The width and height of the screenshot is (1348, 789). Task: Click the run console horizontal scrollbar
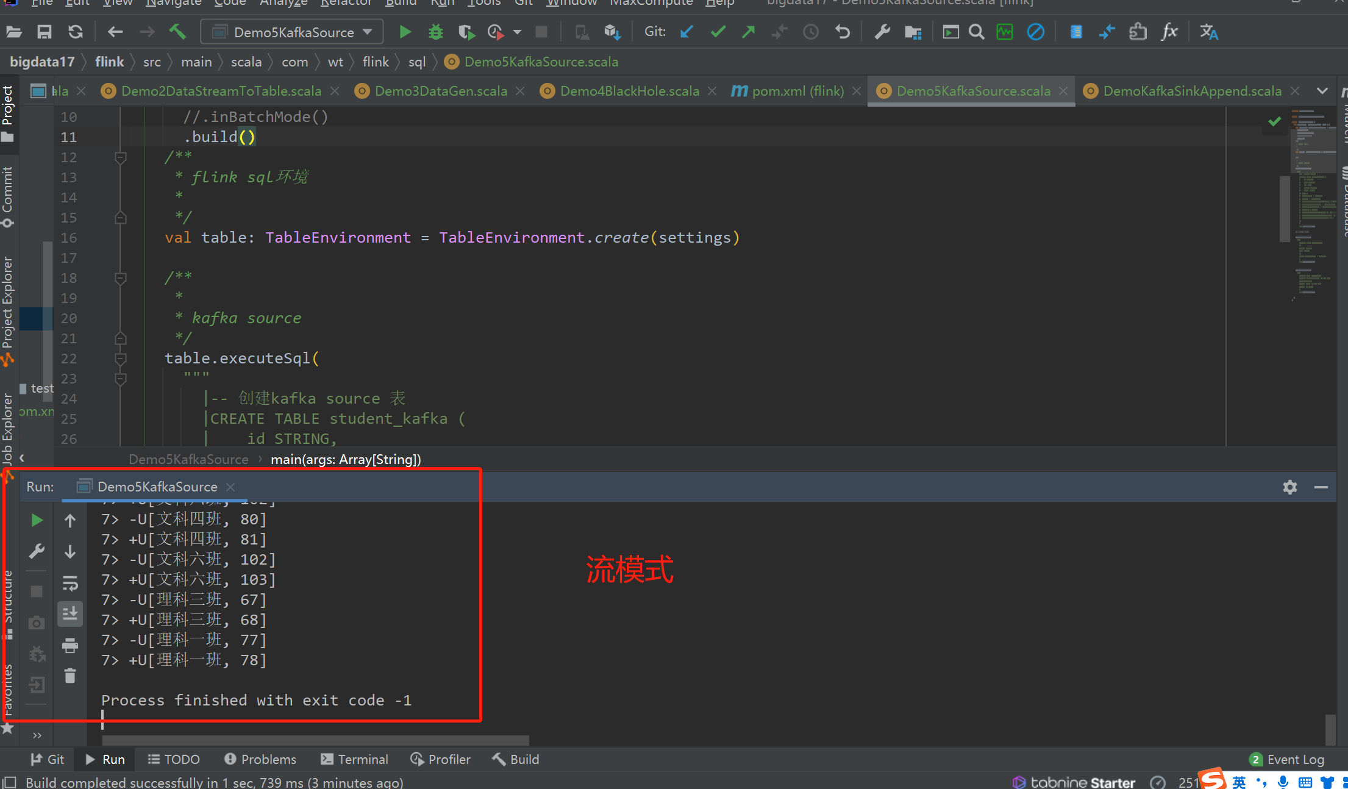315,740
